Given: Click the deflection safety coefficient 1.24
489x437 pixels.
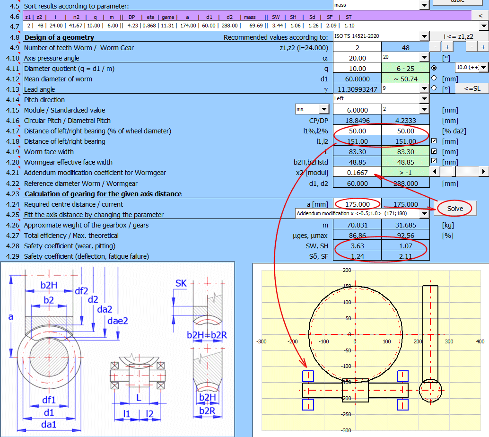Looking at the screenshot, I should [358, 256].
